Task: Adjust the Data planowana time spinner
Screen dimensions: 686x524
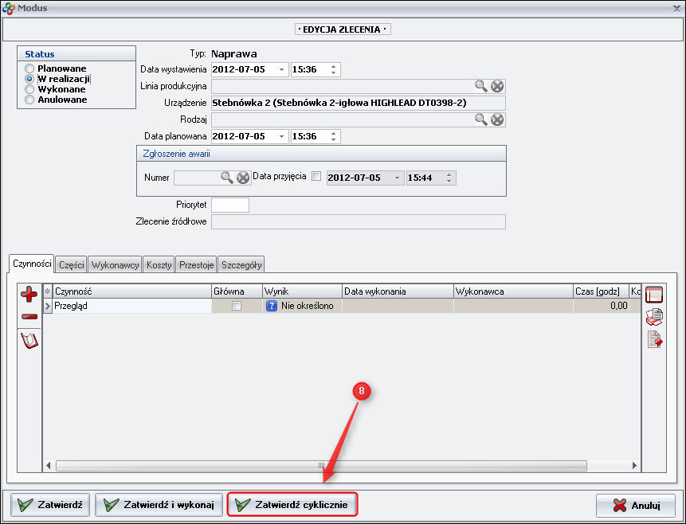Action: coord(333,136)
